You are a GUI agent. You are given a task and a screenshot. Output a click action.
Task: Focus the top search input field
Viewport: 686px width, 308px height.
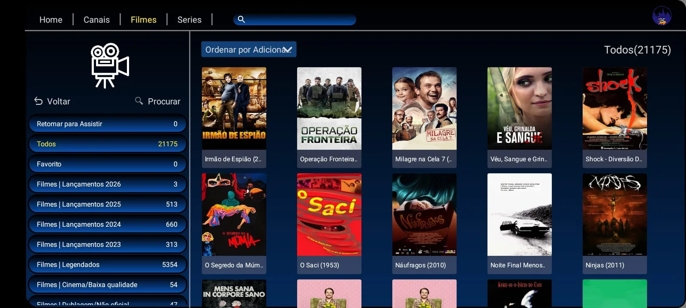click(x=300, y=20)
